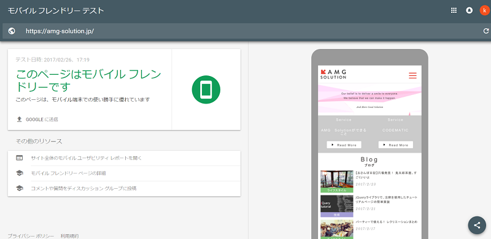
Task: Open コメントや質問をディスカッション グループに投稿 link
Action: tap(83, 188)
